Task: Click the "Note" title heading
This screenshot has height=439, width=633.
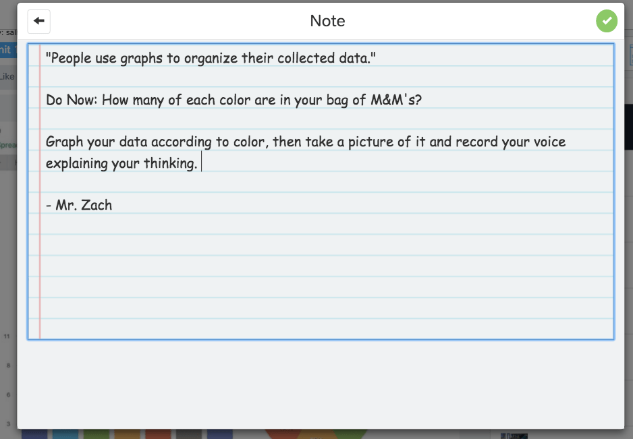Action: (x=327, y=21)
